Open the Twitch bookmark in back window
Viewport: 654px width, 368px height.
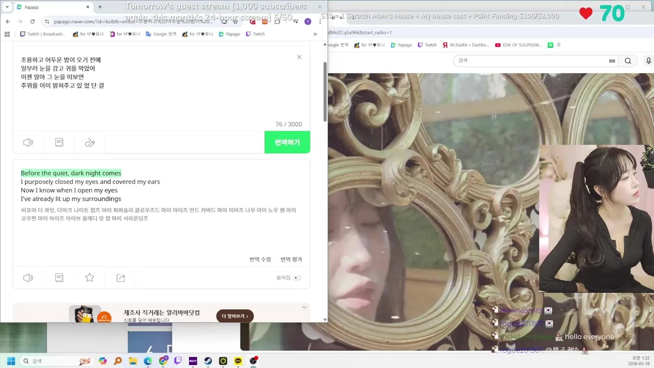click(427, 45)
